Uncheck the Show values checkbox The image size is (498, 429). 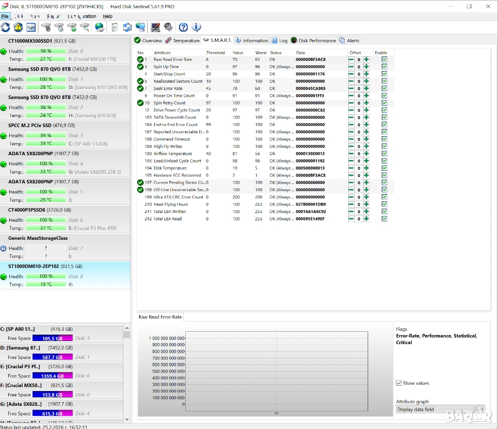pyautogui.click(x=399, y=383)
